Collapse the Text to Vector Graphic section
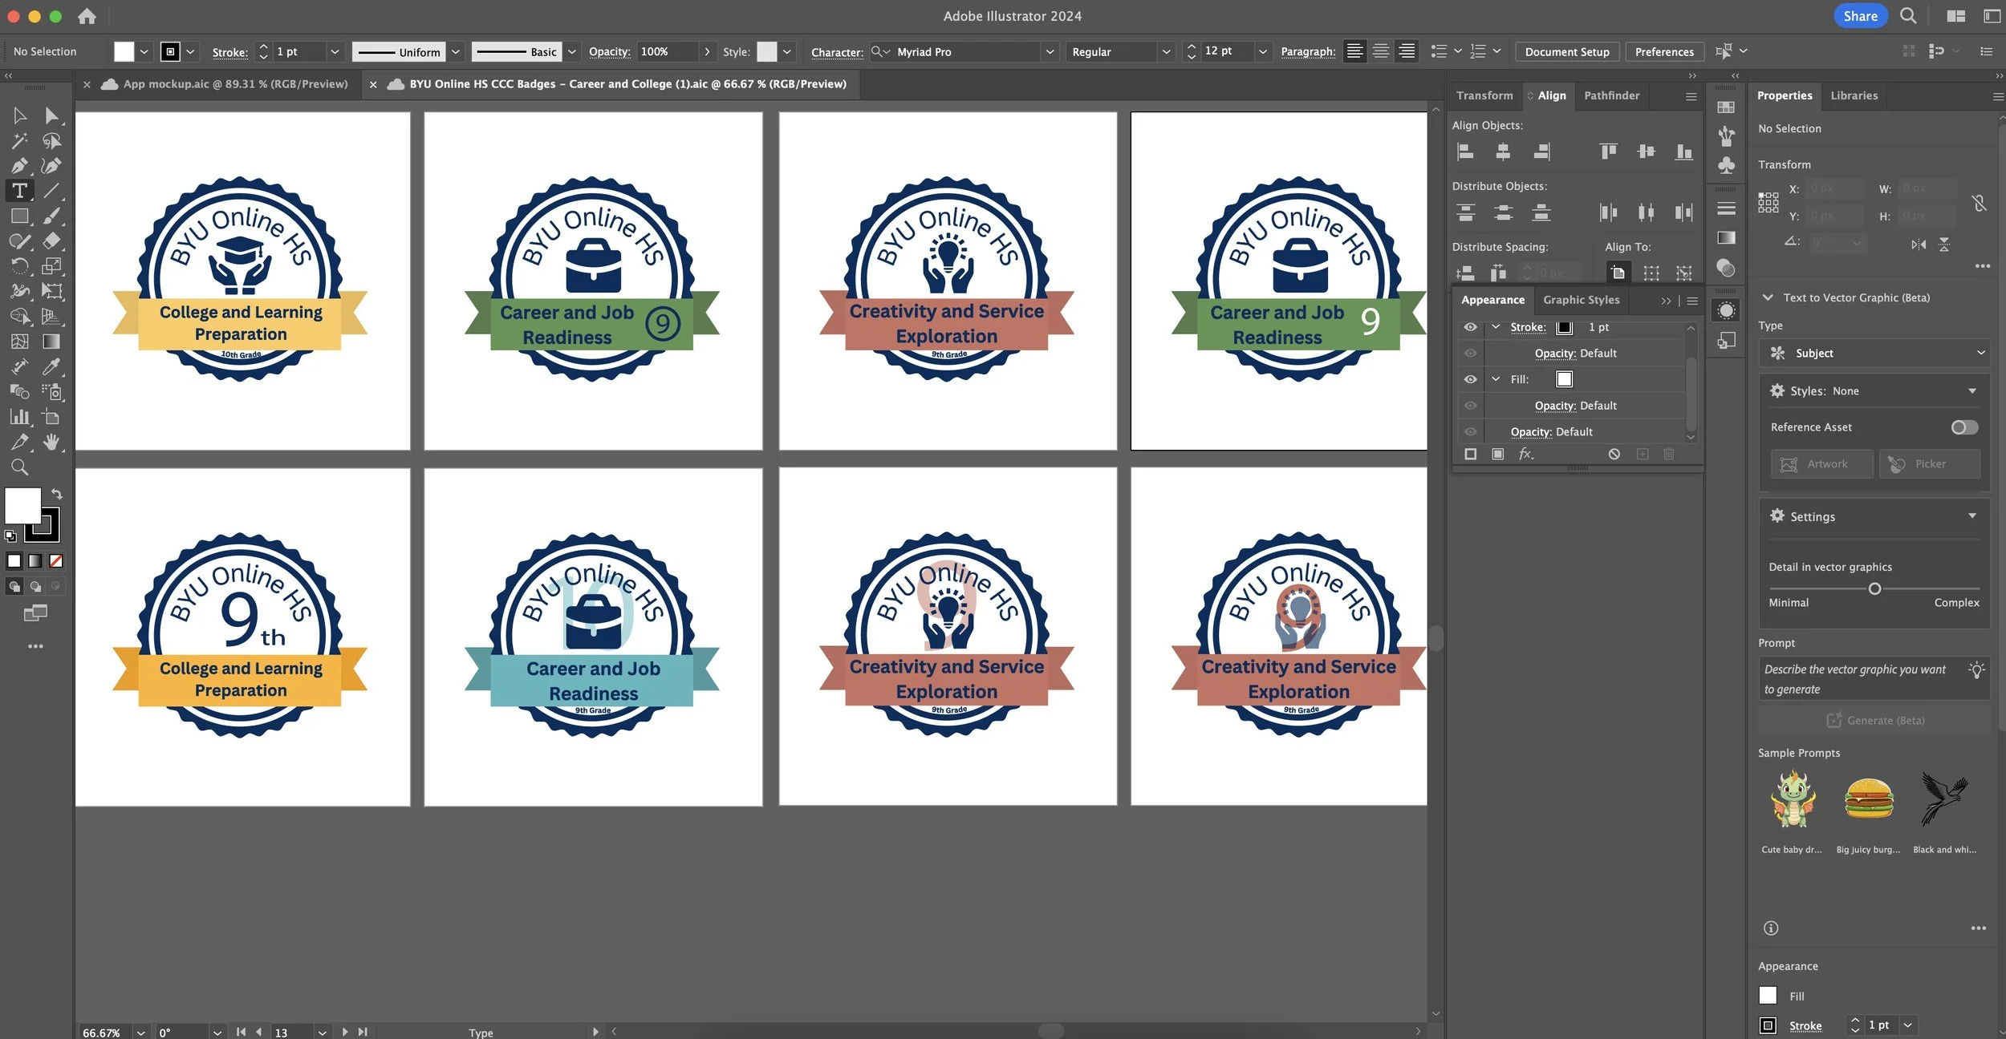The image size is (2006, 1039). (1767, 297)
